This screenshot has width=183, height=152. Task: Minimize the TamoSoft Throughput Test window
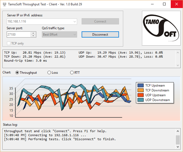[152, 4]
